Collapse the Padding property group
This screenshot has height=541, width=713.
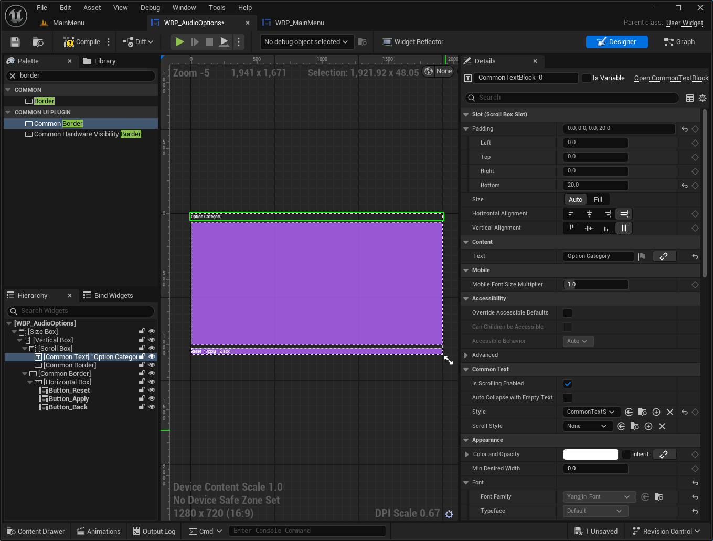pyautogui.click(x=466, y=129)
